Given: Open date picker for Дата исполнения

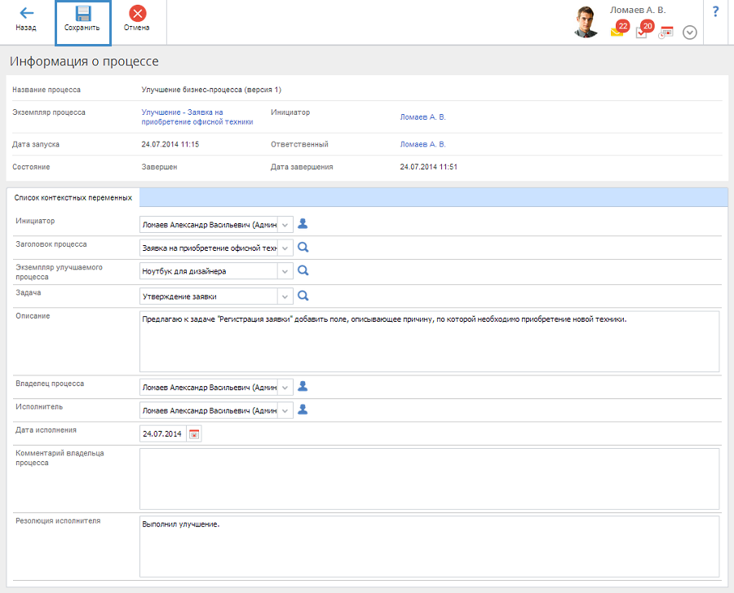Looking at the screenshot, I should (194, 434).
